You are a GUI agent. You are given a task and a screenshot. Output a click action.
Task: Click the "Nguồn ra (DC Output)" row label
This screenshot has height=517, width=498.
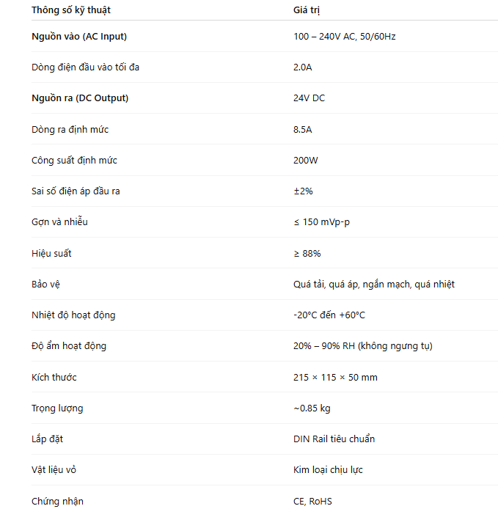[x=80, y=98]
